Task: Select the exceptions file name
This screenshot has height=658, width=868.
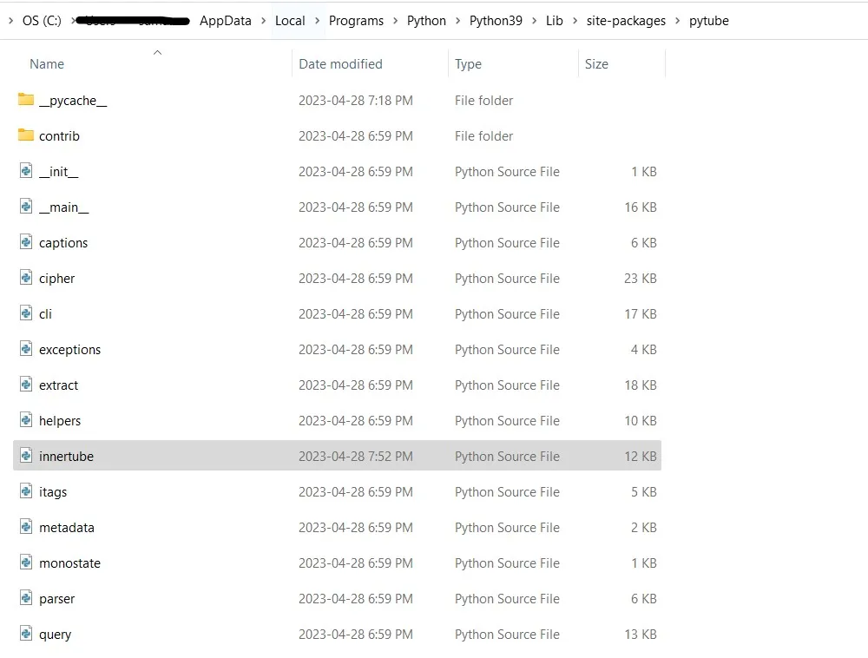Action: [x=69, y=350]
